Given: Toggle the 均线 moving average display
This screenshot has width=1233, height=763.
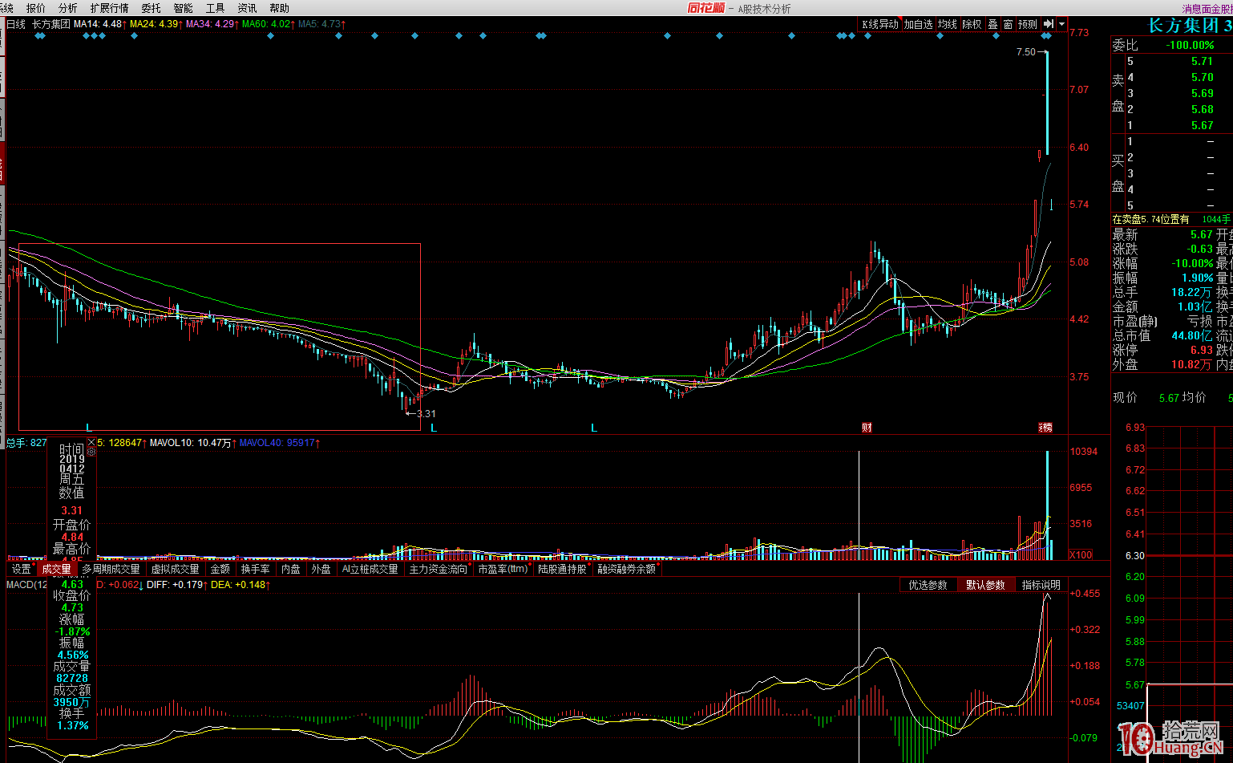Looking at the screenshot, I should (x=948, y=24).
